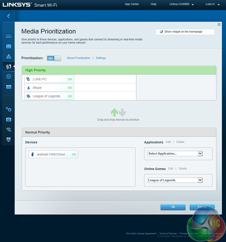Image resolution: width=226 pixels, height=242 pixels.
Task: Open Troubleshooting camera-plus sidebar icon
Action: click(8, 119)
